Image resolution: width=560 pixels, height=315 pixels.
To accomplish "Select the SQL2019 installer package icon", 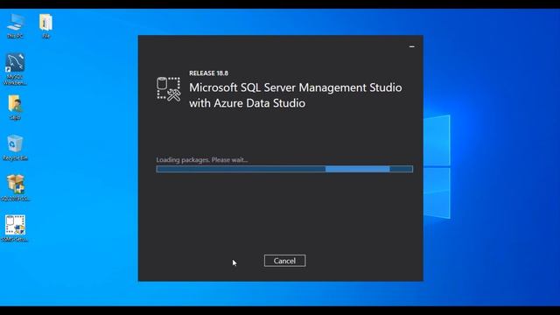I will [15, 188].
